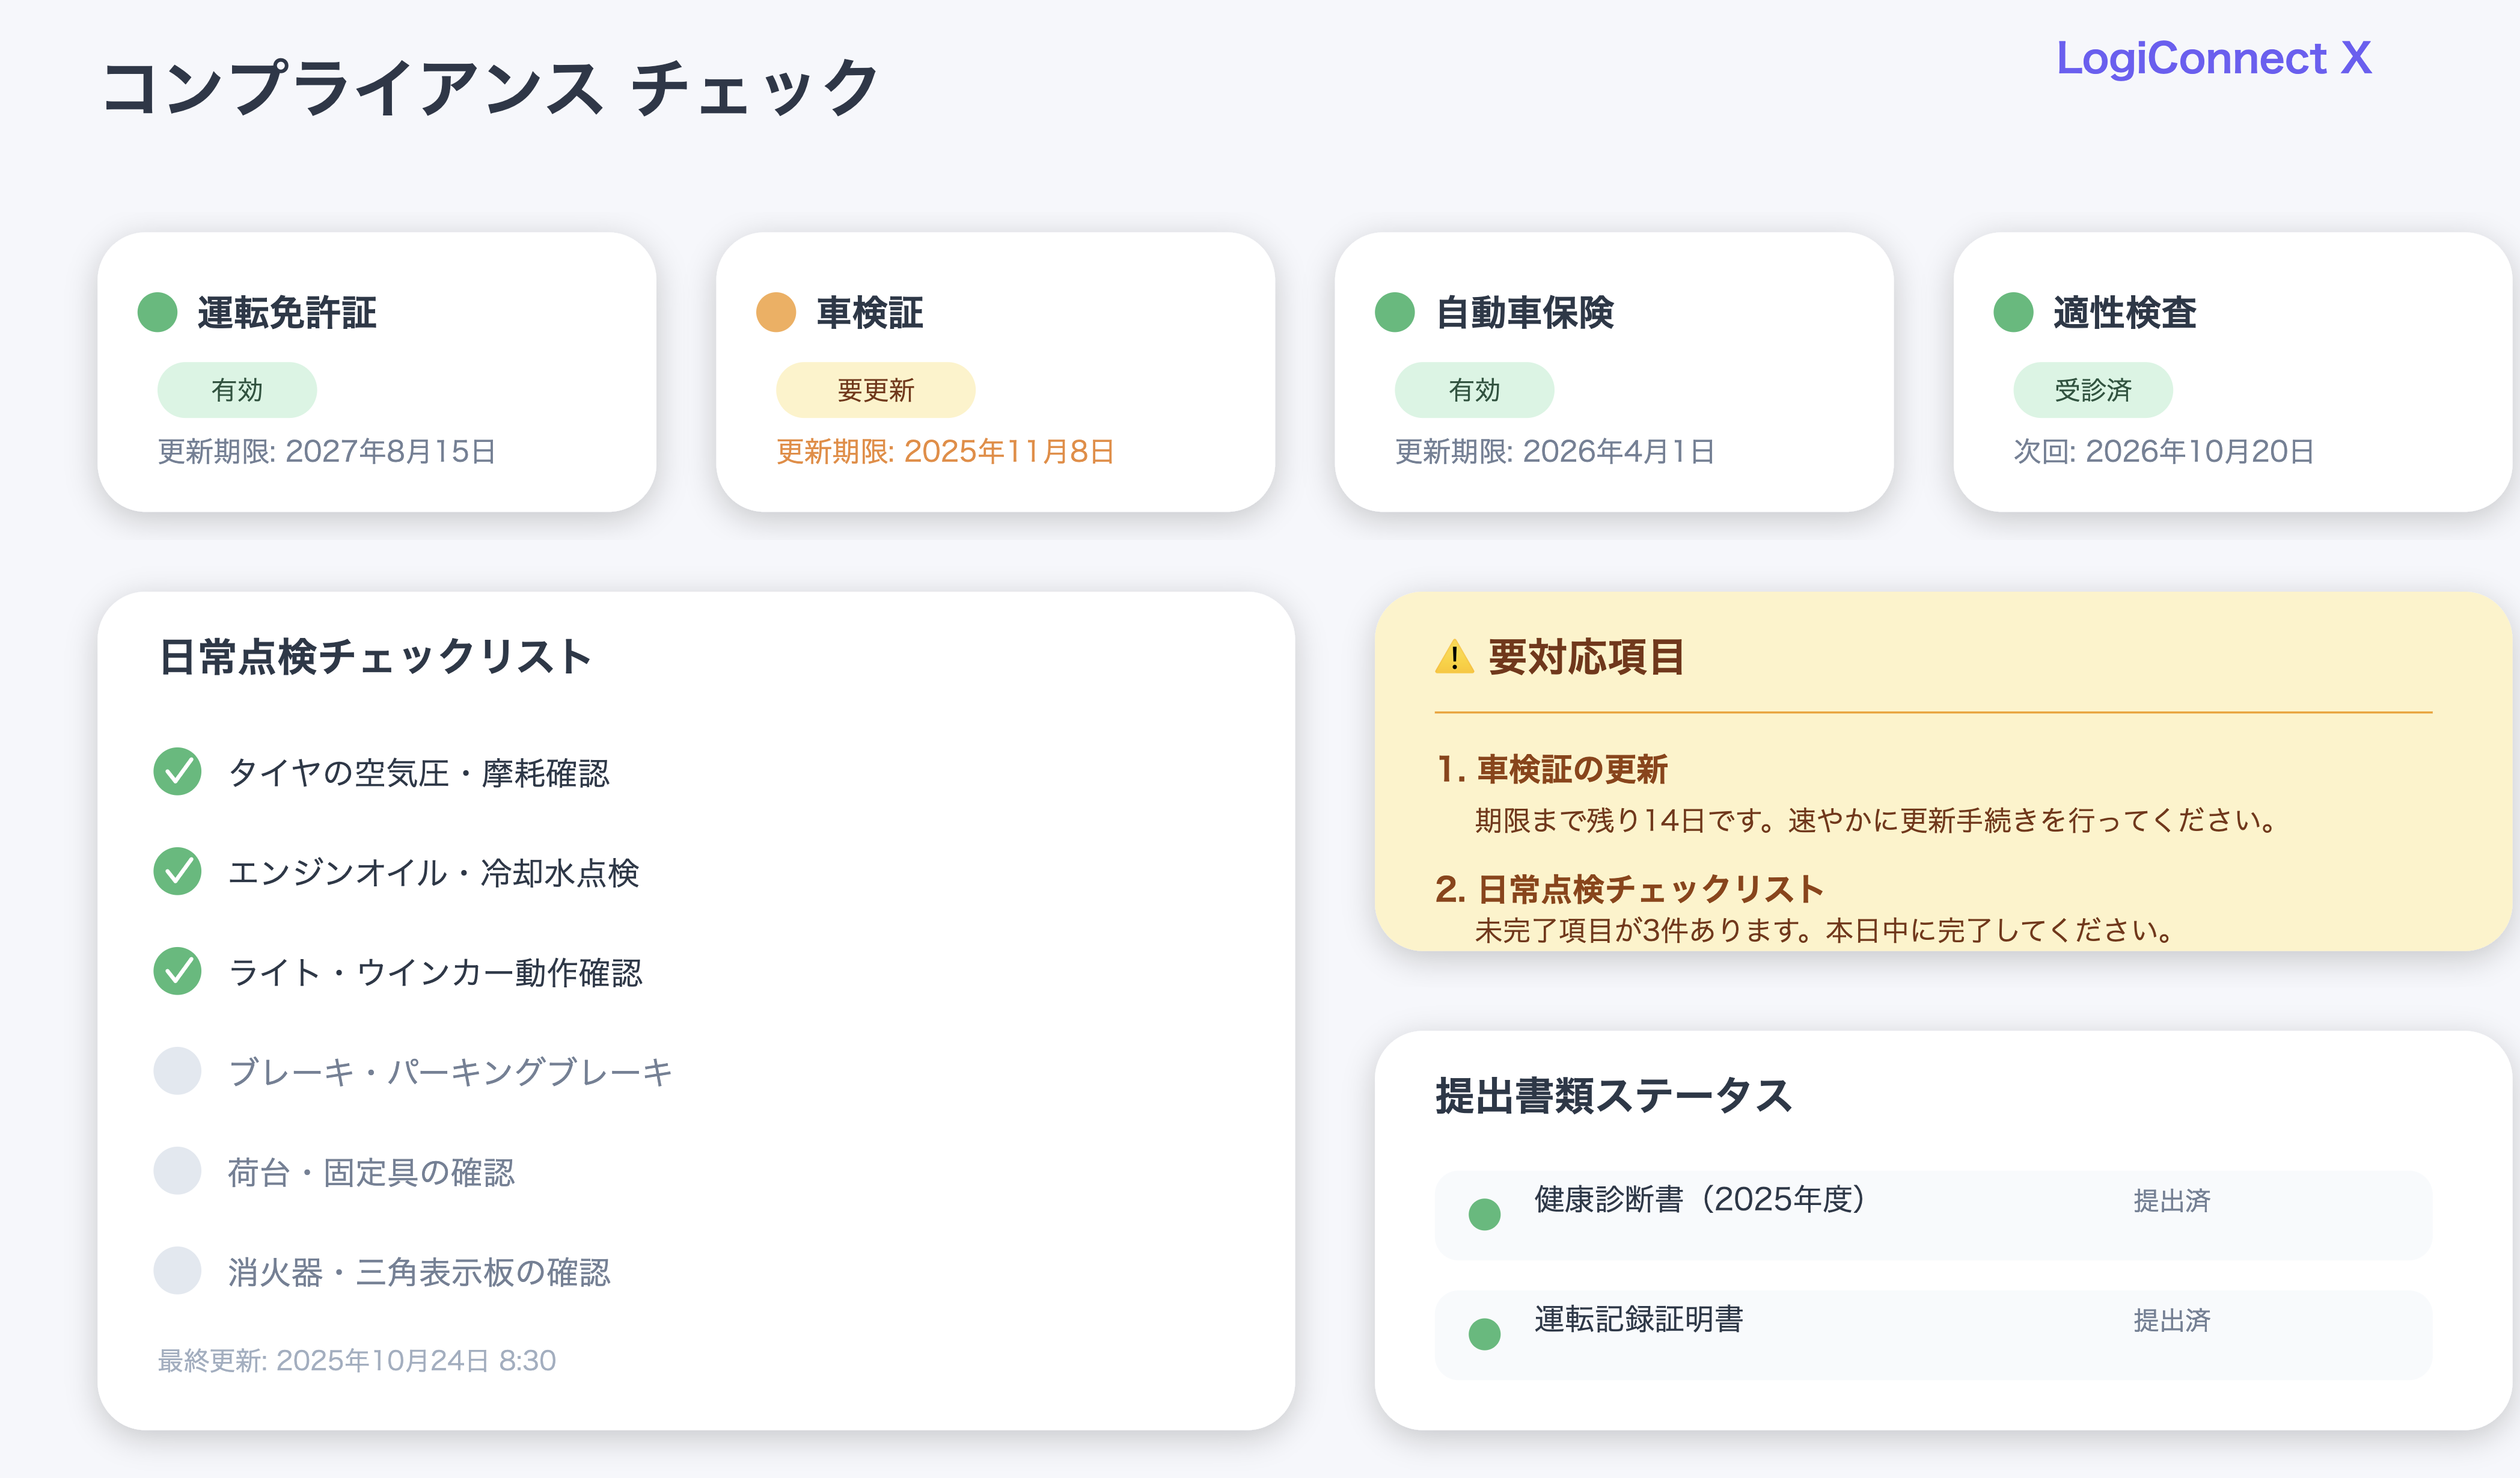Uncheck the エンジンオイル・冷却水点検 item
The height and width of the screenshot is (1478, 2520).
point(177,872)
